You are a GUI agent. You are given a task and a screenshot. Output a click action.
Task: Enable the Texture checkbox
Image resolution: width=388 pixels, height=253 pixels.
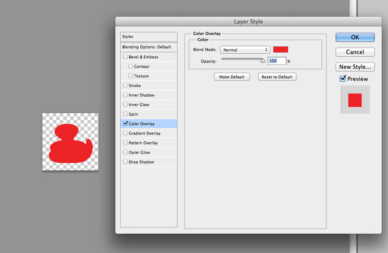(x=130, y=76)
